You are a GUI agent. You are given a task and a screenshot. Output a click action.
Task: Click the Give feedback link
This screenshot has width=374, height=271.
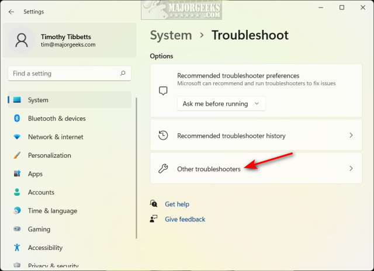(185, 219)
